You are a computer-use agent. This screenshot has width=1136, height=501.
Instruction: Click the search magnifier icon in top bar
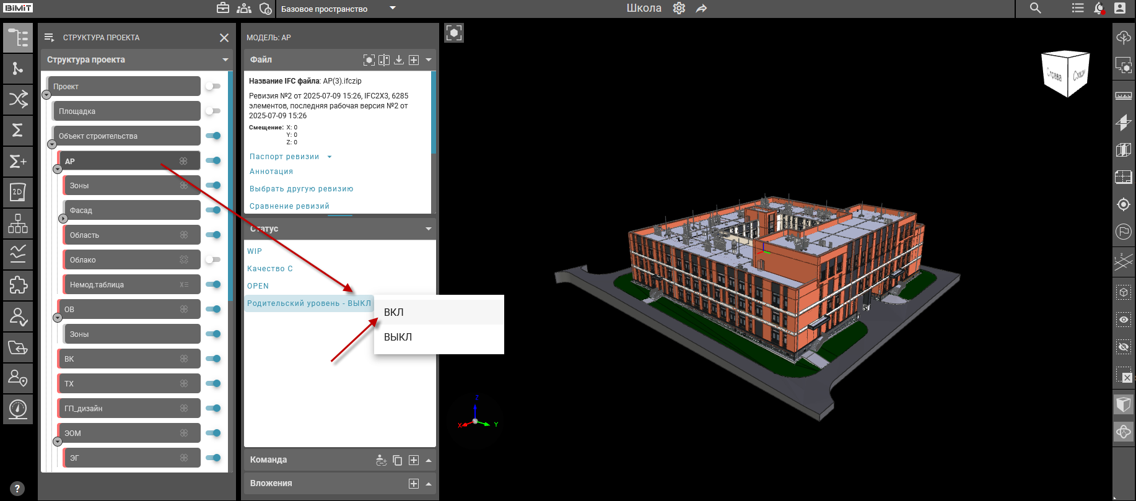click(1035, 9)
